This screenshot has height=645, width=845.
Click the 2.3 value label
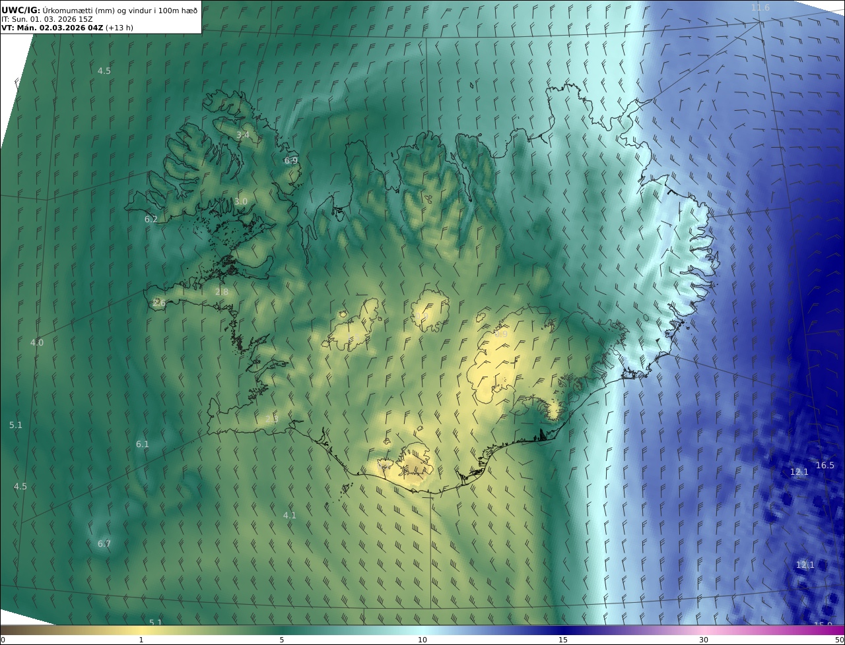[x=272, y=419]
